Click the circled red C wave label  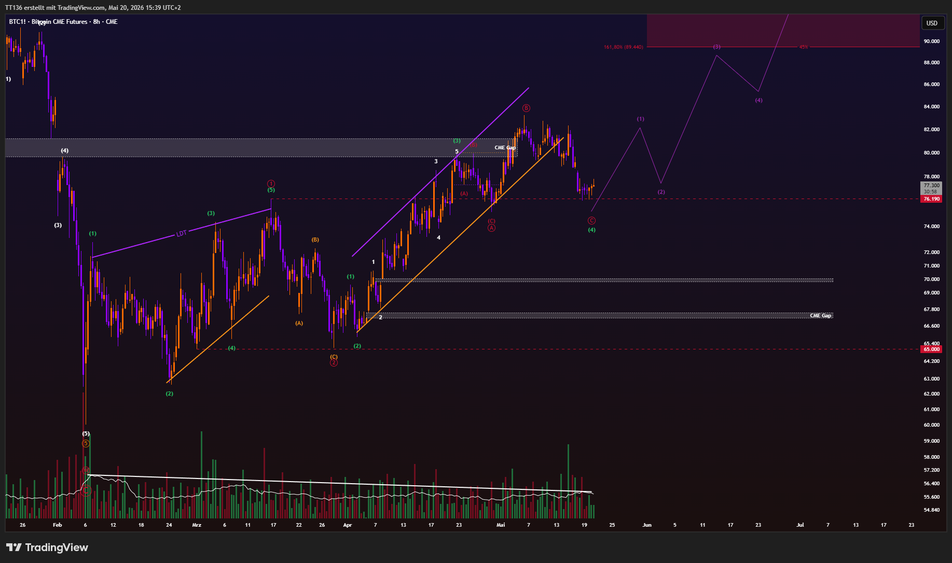[591, 221]
